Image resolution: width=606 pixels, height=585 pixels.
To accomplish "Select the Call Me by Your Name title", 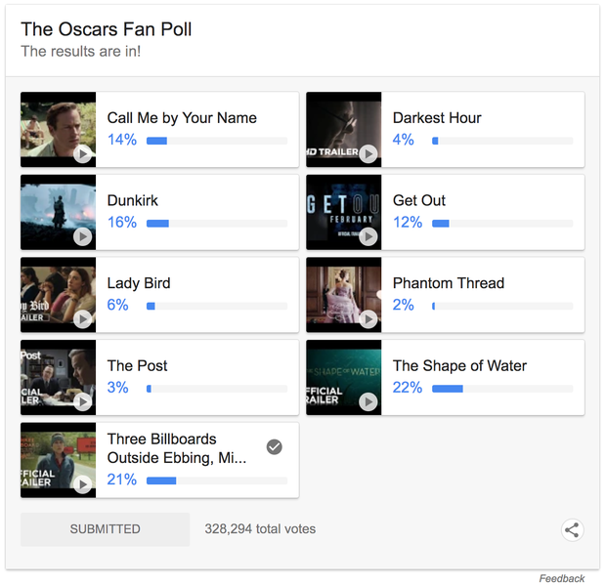I will tap(182, 118).
